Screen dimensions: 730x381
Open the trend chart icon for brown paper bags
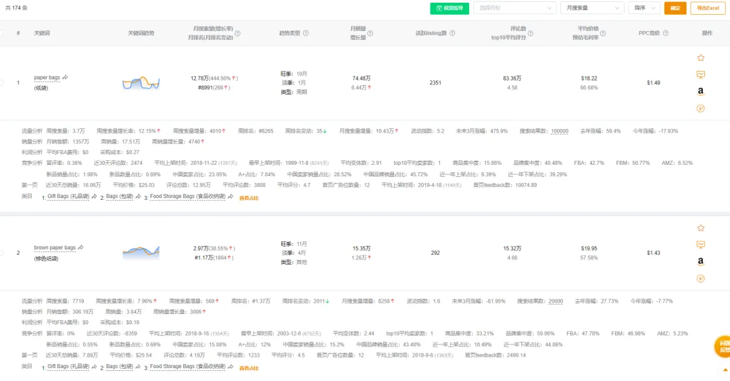[x=701, y=245]
